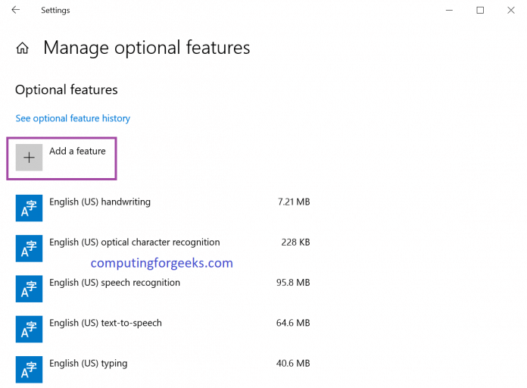Click the English (US) handwriting language icon
The height and width of the screenshot is (388, 527).
click(x=29, y=207)
